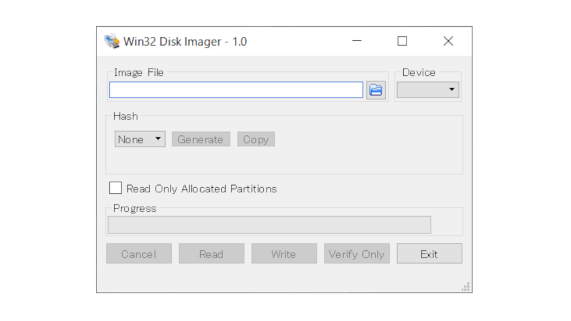Click the Device group label
This screenshot has width=571, height=321.
click(x=419, y=72)
